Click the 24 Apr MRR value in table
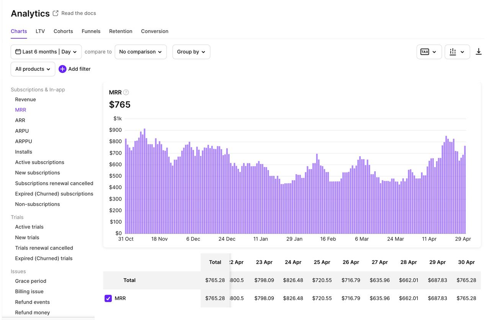Screen dimensions: 490x320 click(293, 298)
